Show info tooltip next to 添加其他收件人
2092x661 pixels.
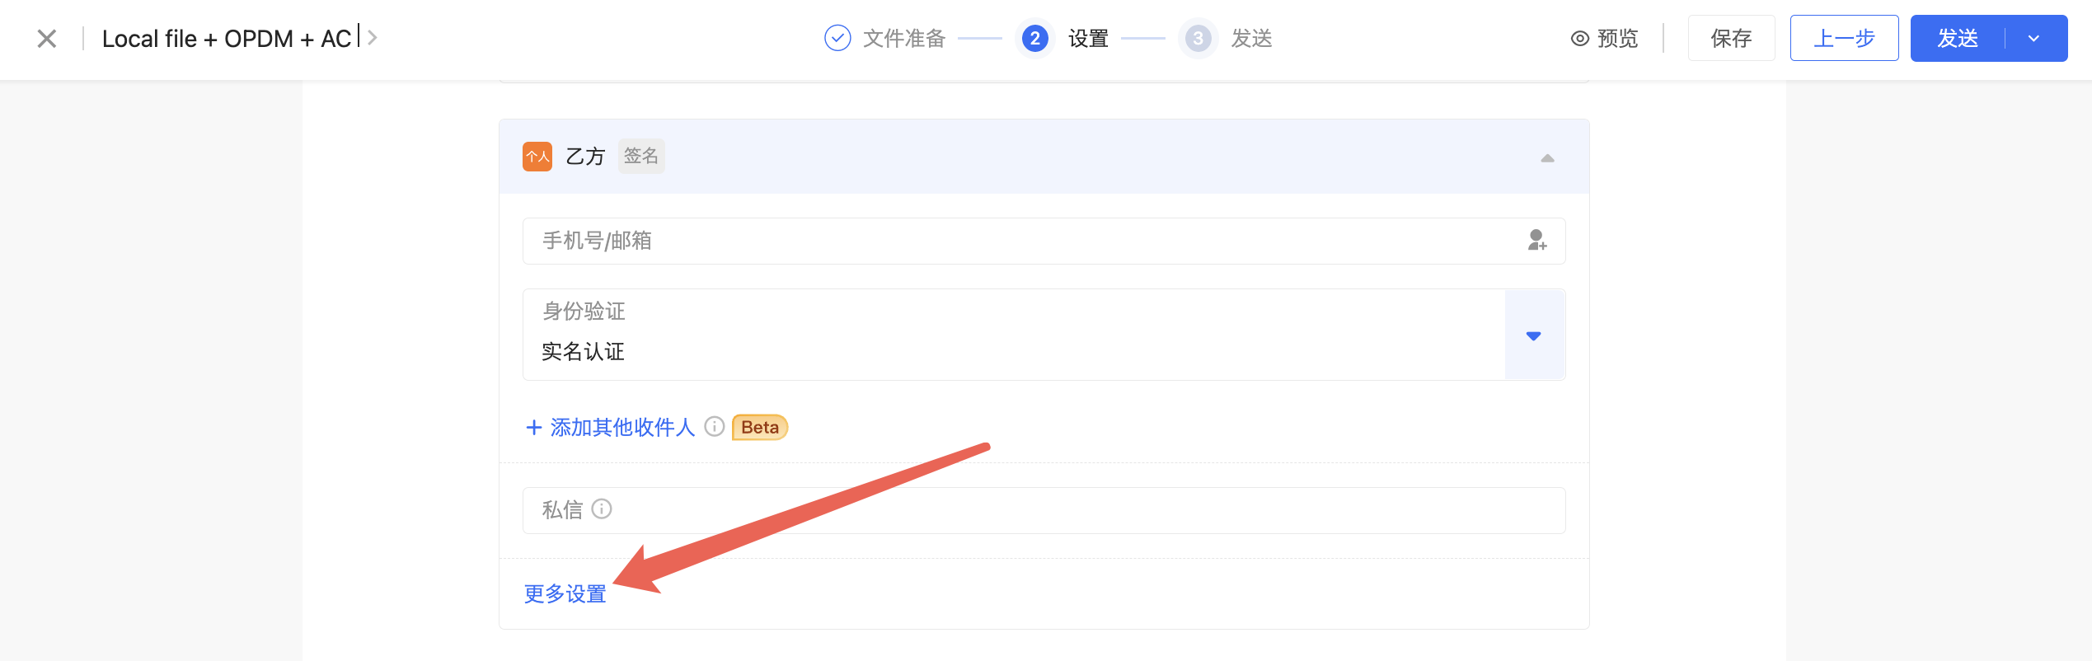[x=715, y=426]
